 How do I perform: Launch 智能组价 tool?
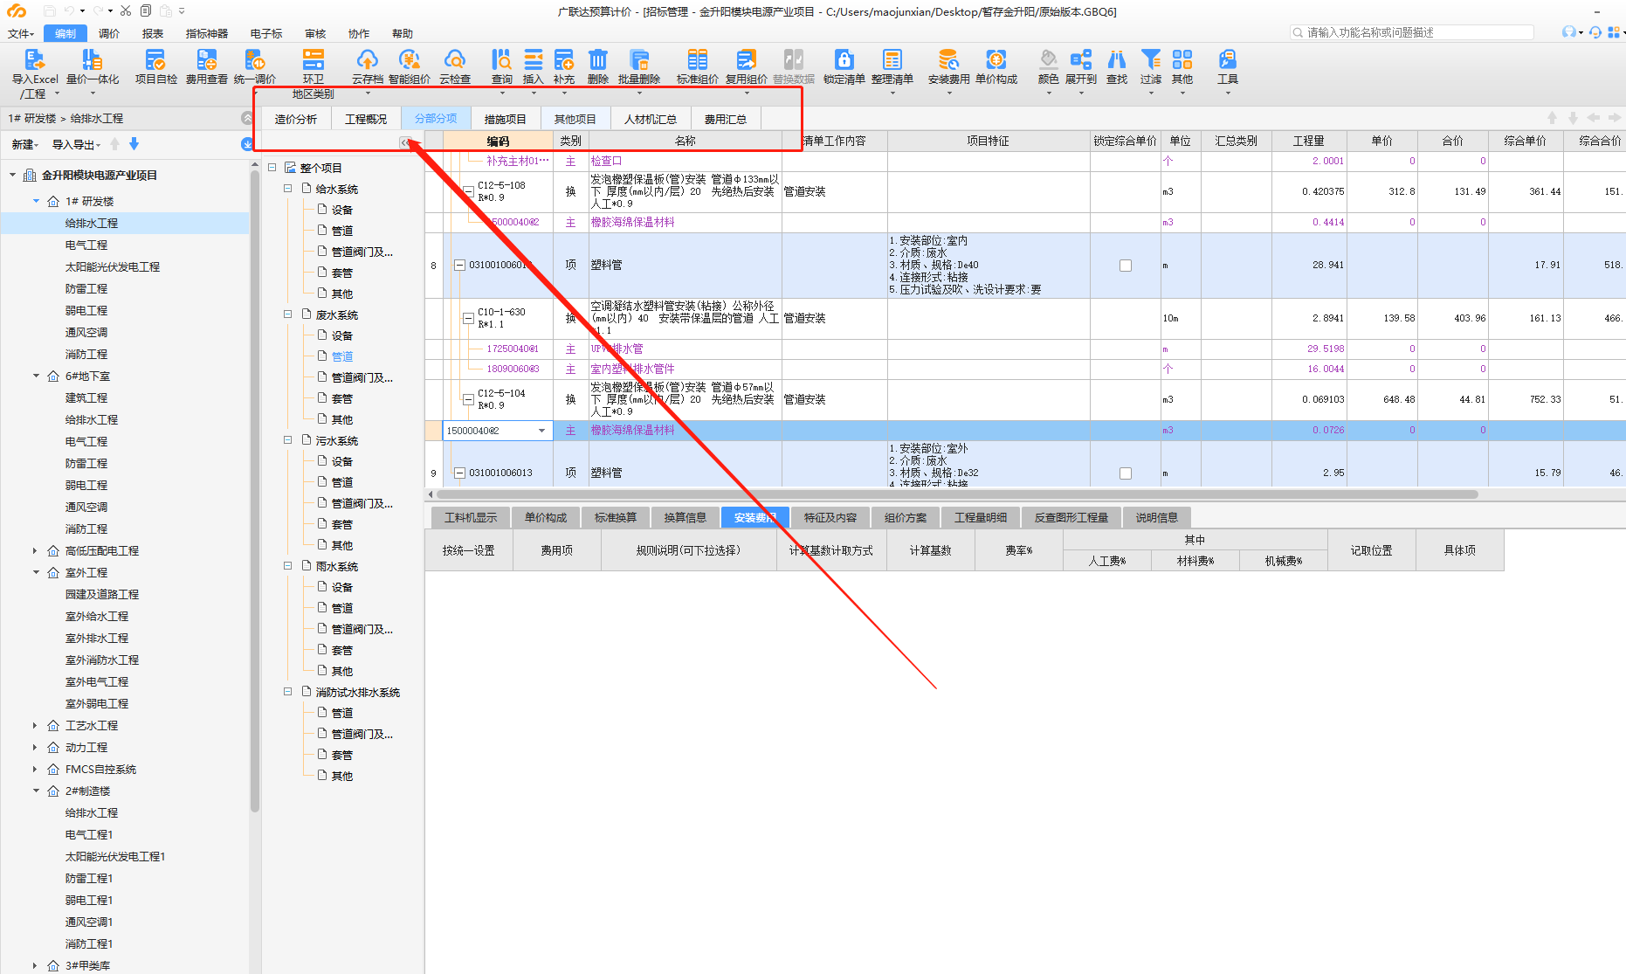click(409, 67)
